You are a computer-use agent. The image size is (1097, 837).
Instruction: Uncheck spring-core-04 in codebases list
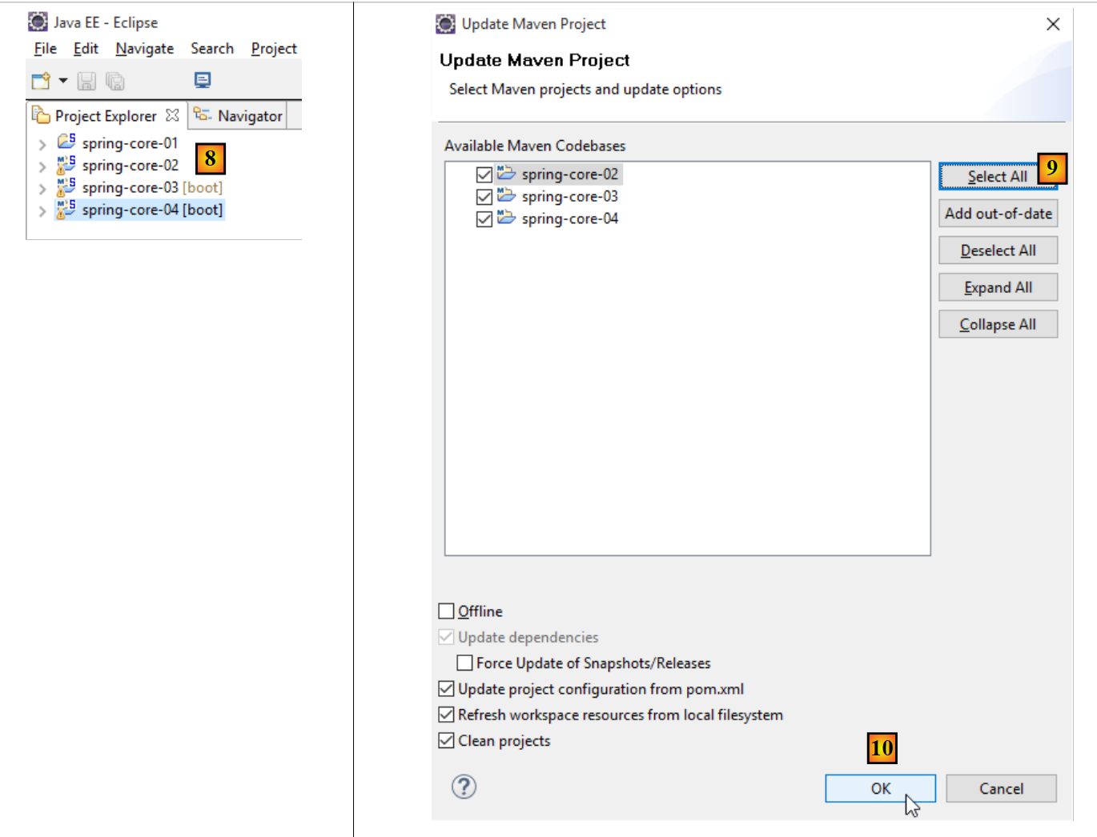(x=484, y=219)
